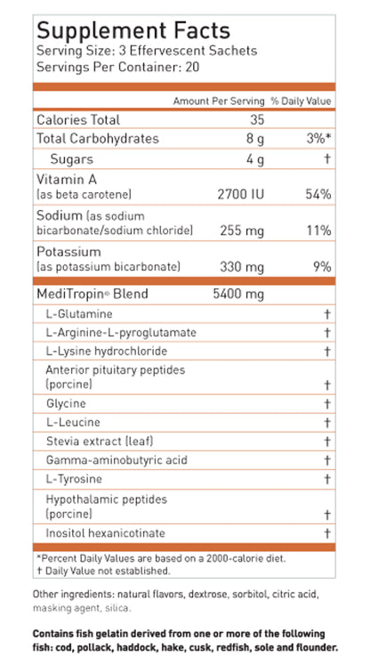Click the dagger symbol beside Sugars
370x664 pixels.
(328, 159)
